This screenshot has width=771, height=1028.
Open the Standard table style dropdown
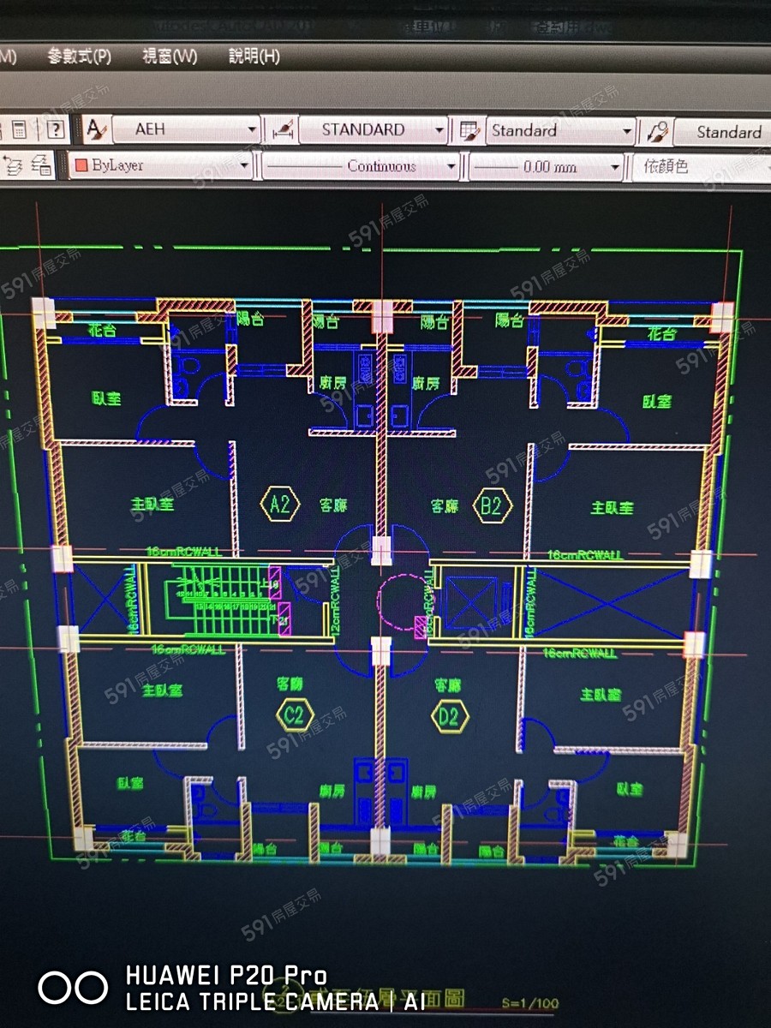point(627,132)
